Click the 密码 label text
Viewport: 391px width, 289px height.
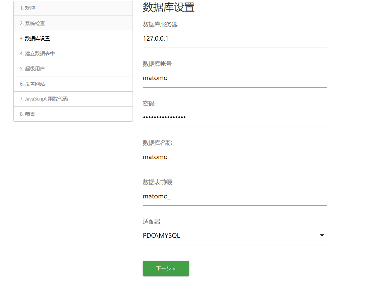[148, 103]
